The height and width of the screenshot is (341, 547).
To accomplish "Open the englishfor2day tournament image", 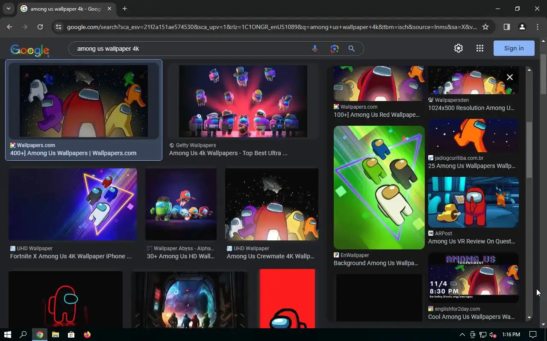I will [x=473, y=277].
